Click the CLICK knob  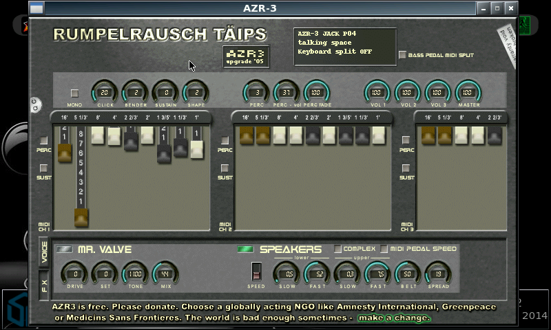tap(105, 93)
